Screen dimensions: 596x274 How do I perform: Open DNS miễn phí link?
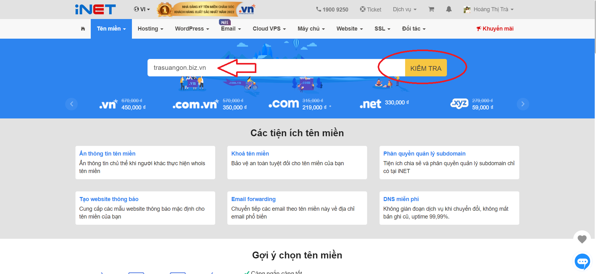401,199
